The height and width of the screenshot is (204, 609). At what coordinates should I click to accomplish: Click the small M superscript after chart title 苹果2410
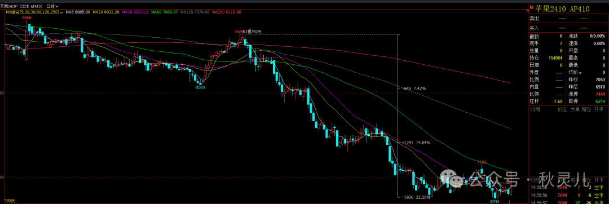click(18, 6)
